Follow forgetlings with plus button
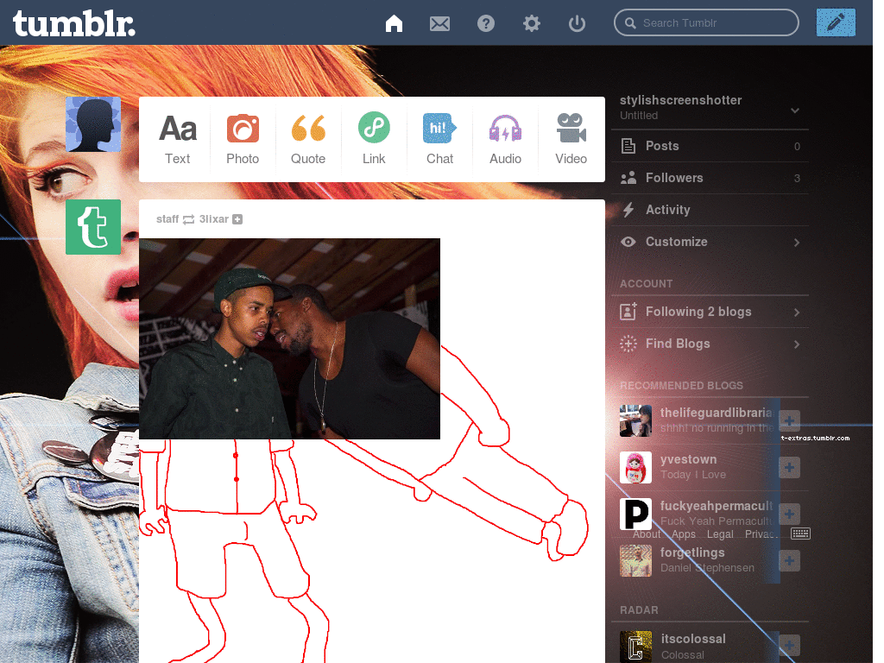 click(789, 560)
